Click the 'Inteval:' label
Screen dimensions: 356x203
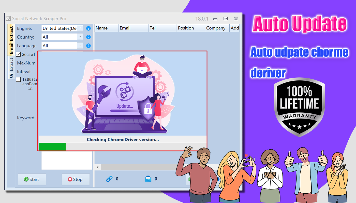click(x=24, y=72)
